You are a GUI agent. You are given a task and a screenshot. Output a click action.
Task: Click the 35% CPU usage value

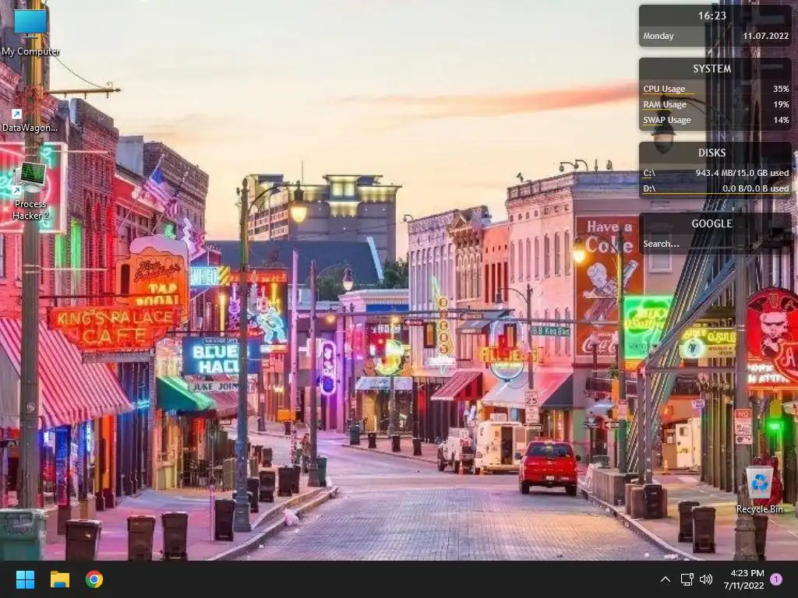[x=781, y=89]
